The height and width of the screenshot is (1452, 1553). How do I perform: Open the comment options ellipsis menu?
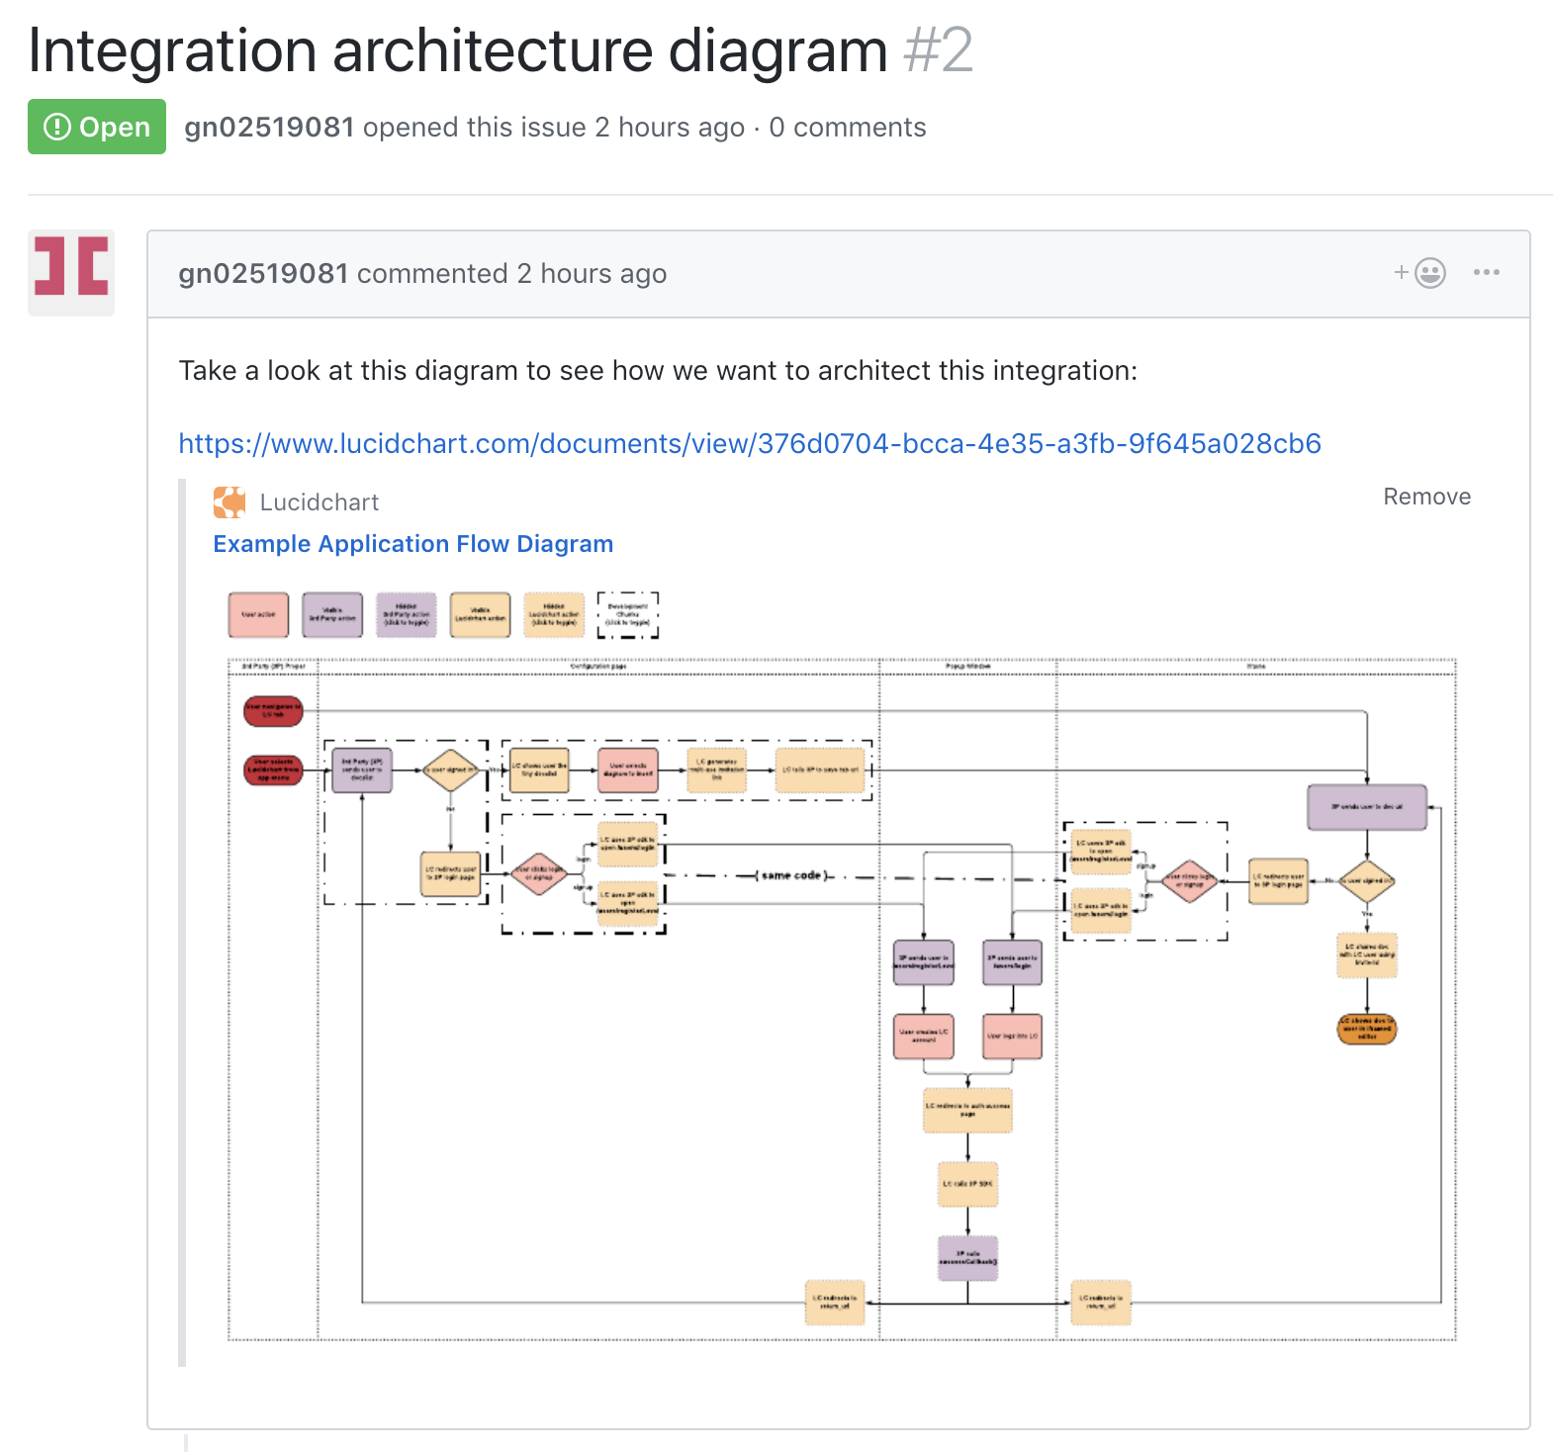point(1486,273)
